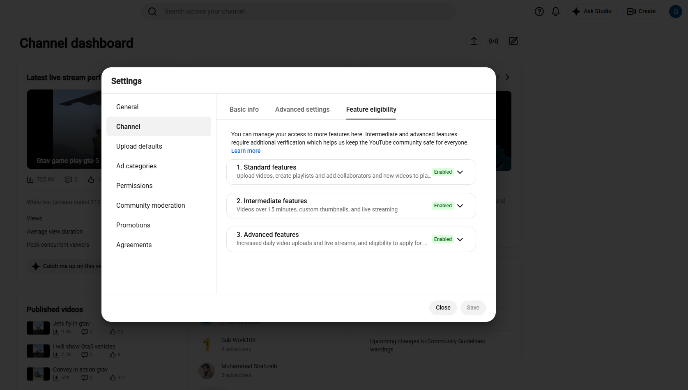
Task: Open notifications bell icon
Action: pos(555,11)
